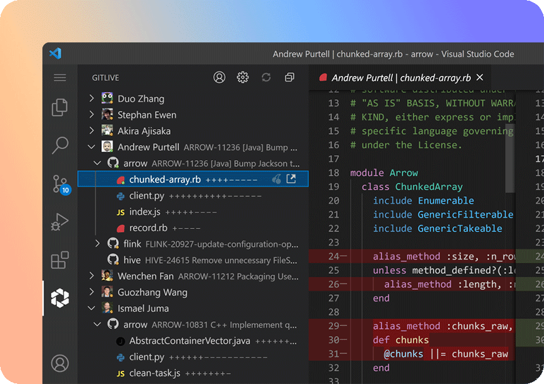
Task: Expand the flink repository node
Action: point(97,244)
